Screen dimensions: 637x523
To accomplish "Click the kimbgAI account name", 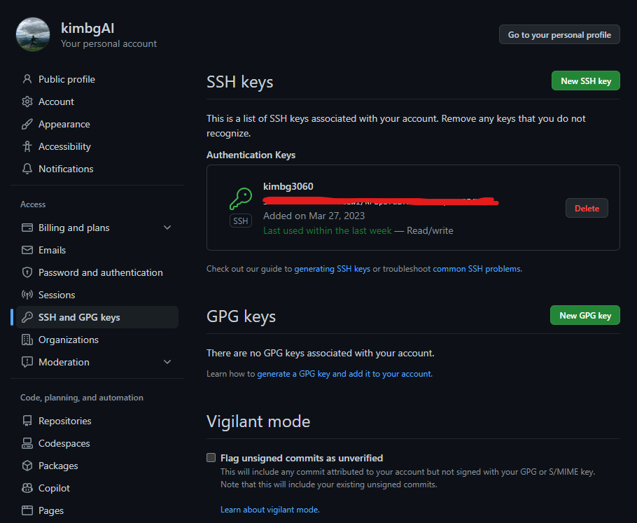I will pyautogui.click(x=87, y=28).
